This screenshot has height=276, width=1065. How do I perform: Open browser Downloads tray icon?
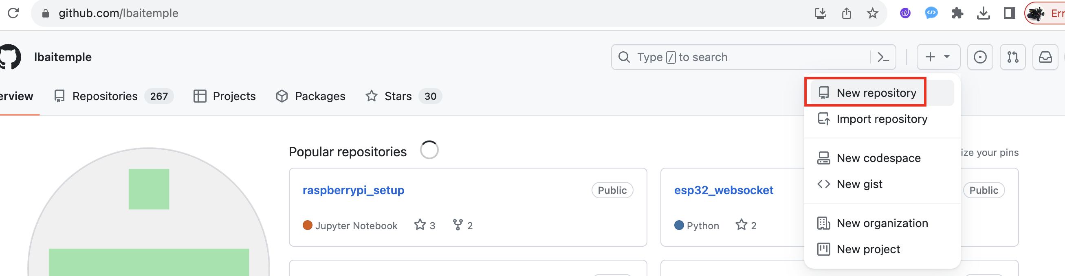point(983,13)
